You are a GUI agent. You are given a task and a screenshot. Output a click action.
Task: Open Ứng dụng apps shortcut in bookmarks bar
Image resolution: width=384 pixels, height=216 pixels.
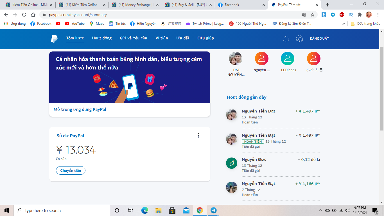15,24
